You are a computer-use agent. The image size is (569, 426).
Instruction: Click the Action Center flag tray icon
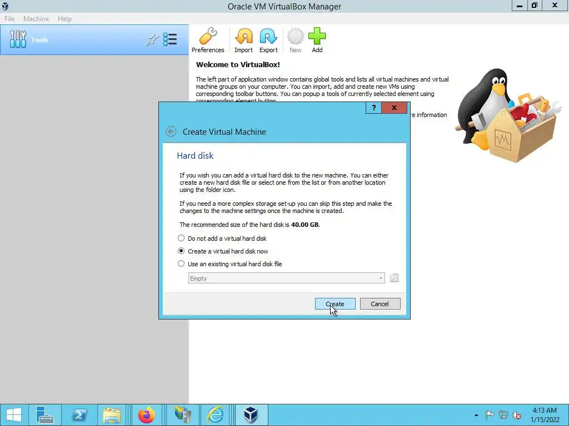[x=490, y=415]
